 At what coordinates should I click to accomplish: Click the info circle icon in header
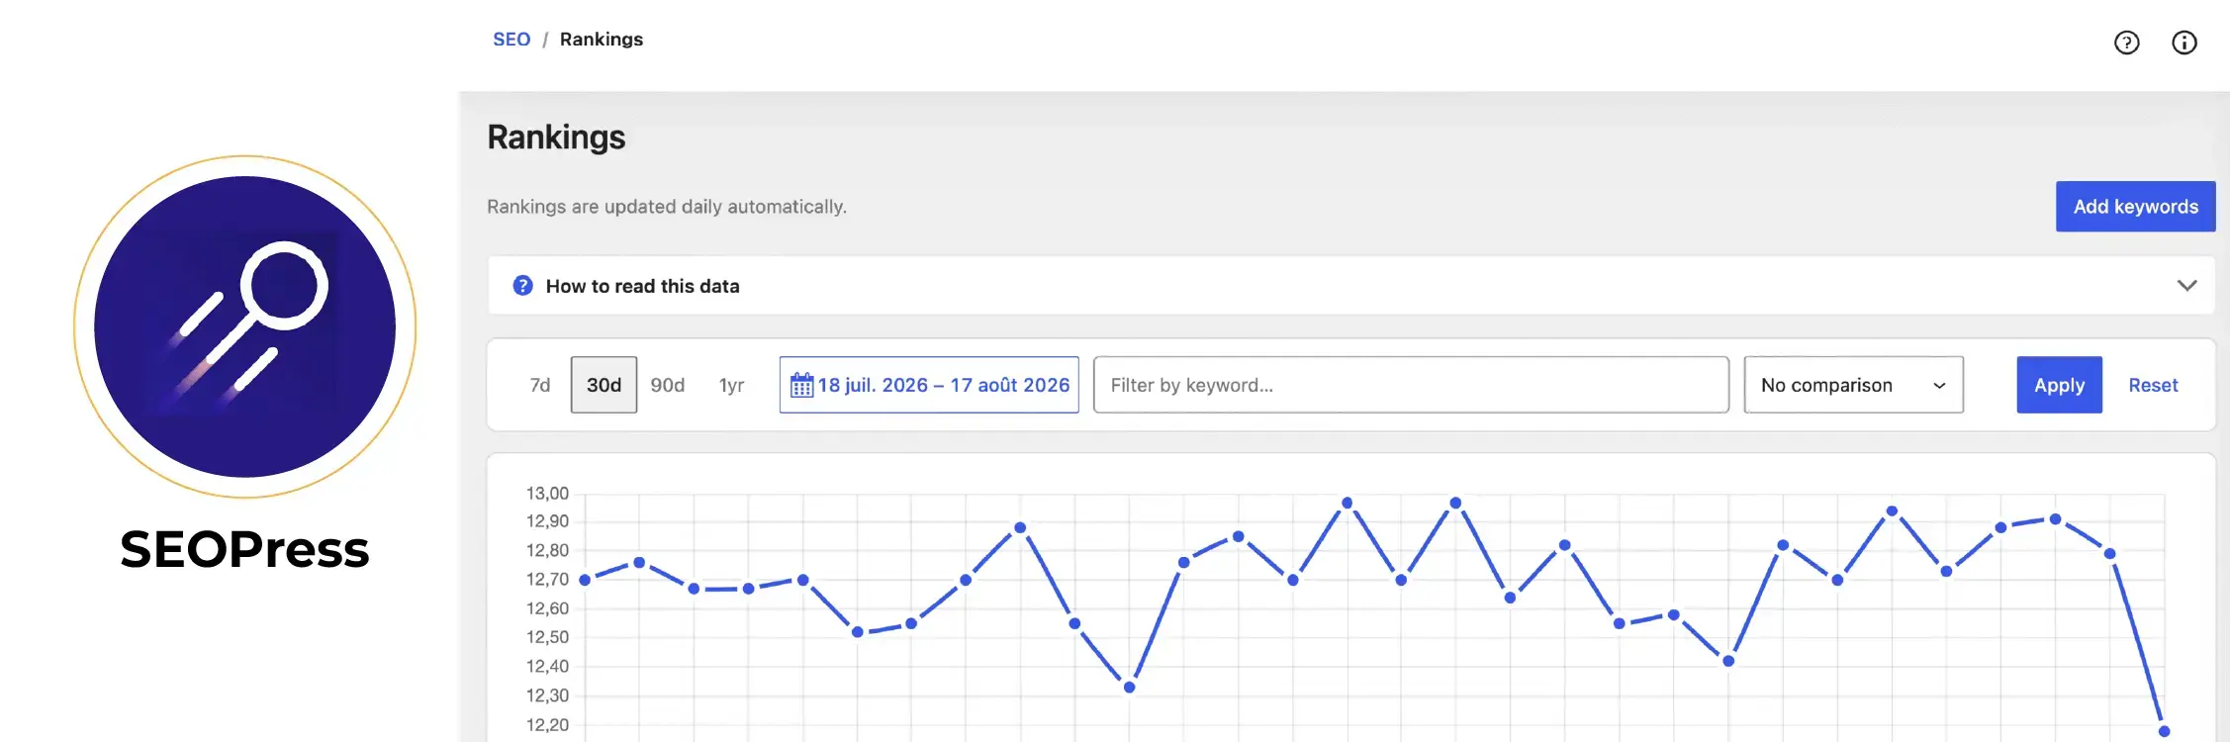click(2184, 42)
